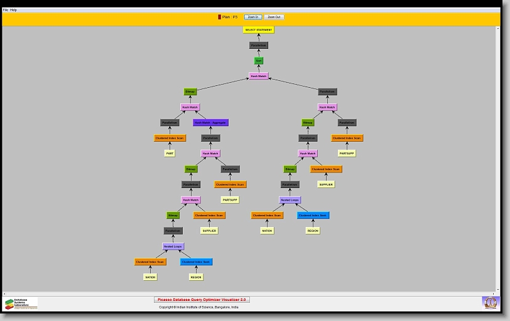Image resolution: width=510 pixels, height=321 pixels.
Task: Select the yellow SELECT STATEMENT root node
Action: click(x=259, y=30)
